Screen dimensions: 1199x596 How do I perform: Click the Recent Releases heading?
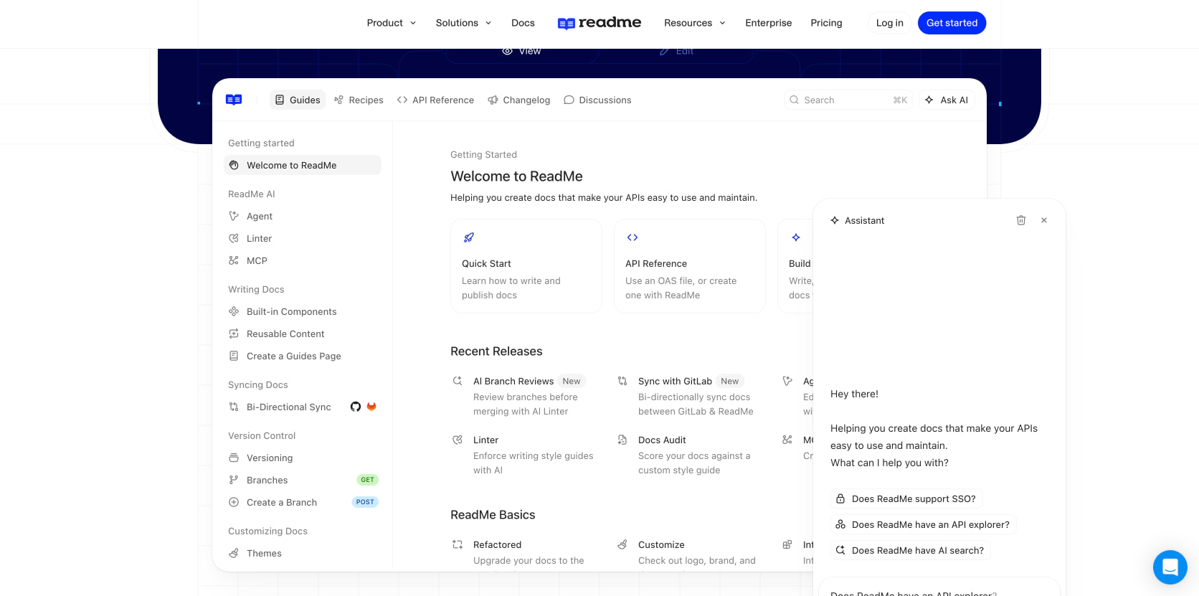pyautogui.click(x=496, y=351)
